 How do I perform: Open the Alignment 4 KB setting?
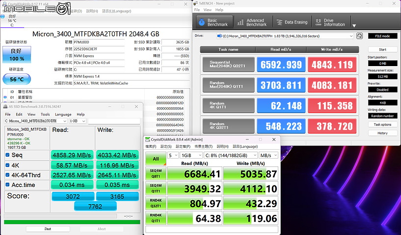(x=382, y=103)
